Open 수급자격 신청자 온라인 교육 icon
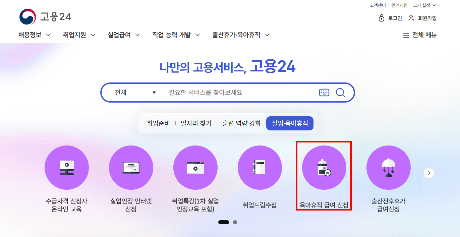Screen dimensions: 460x237 point(67,168)
